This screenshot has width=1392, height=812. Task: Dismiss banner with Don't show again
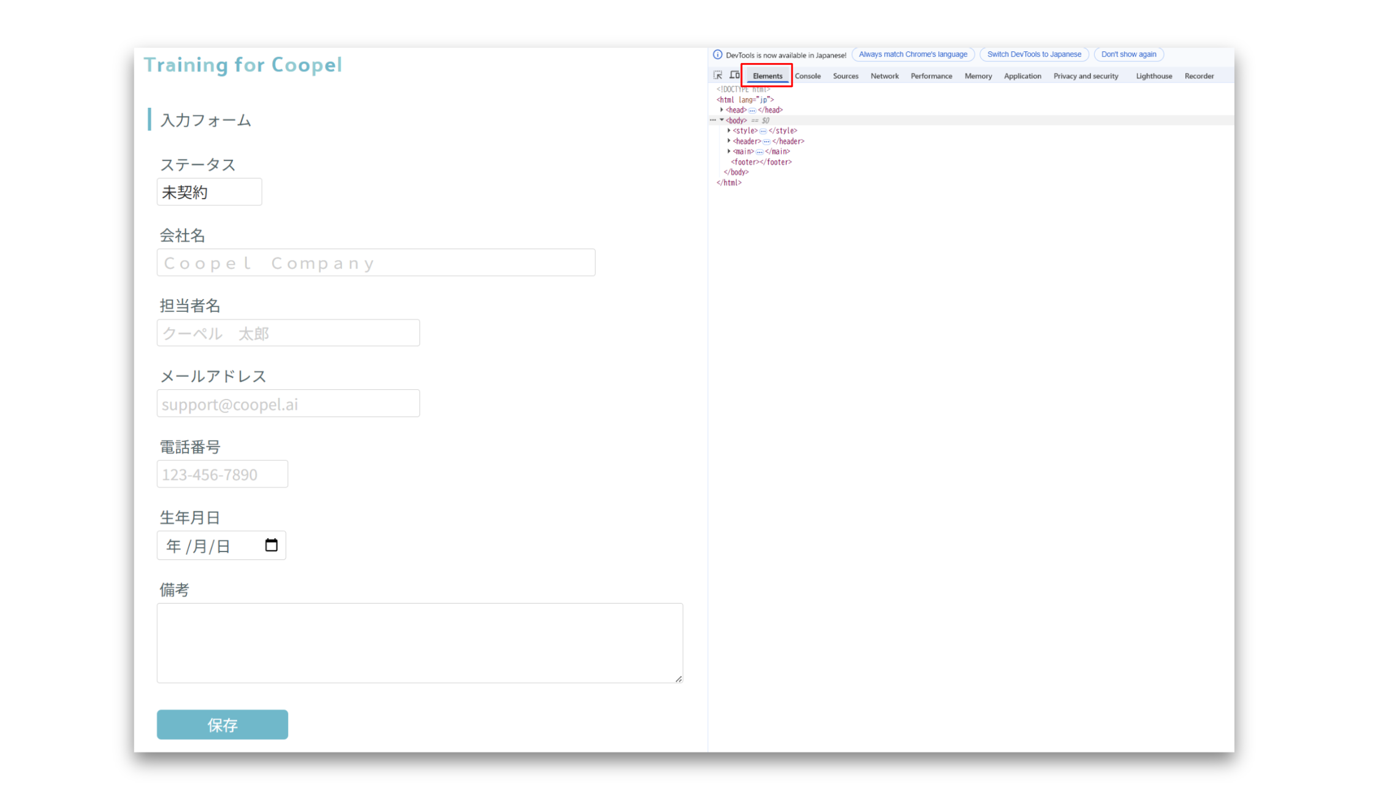pos(1128,55)
